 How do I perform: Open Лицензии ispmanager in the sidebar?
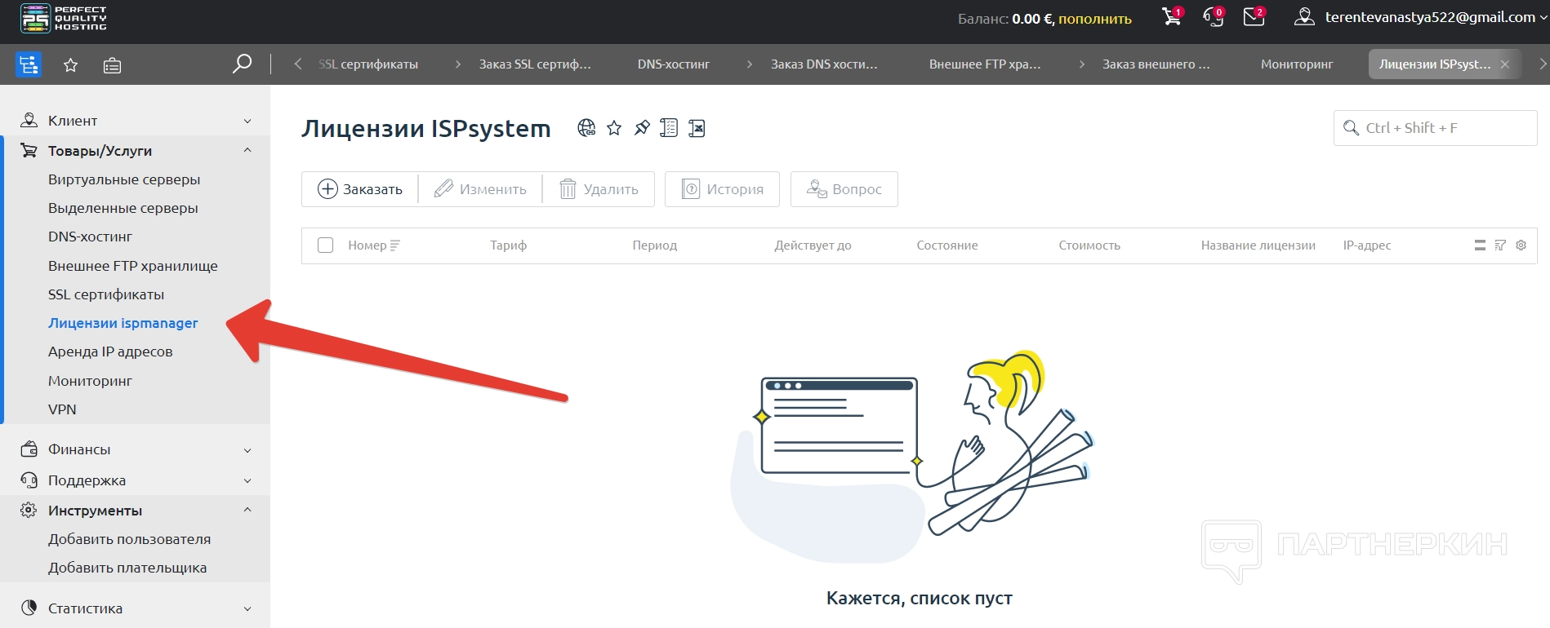[x=123, y=323]
